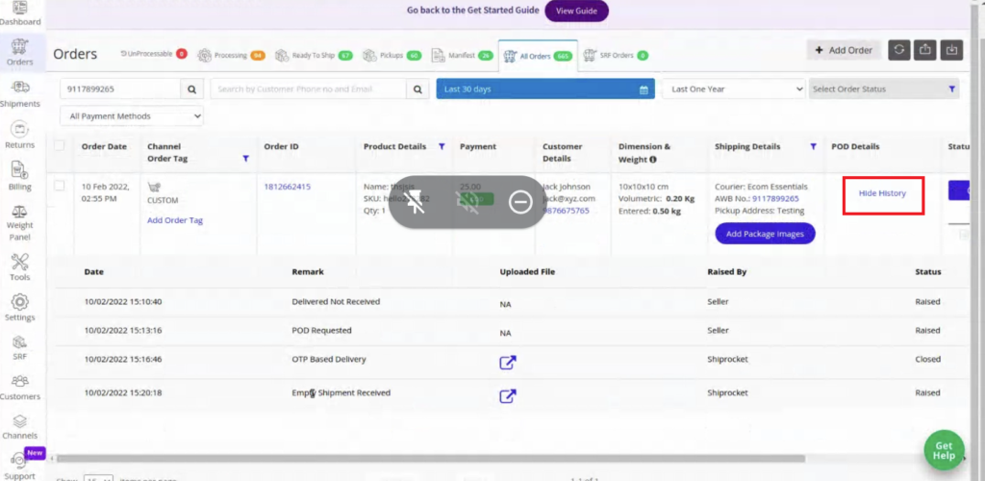Open AWB number 9117899265 link
This screenshot has width=985, height=481.
[x=775, y=198]
